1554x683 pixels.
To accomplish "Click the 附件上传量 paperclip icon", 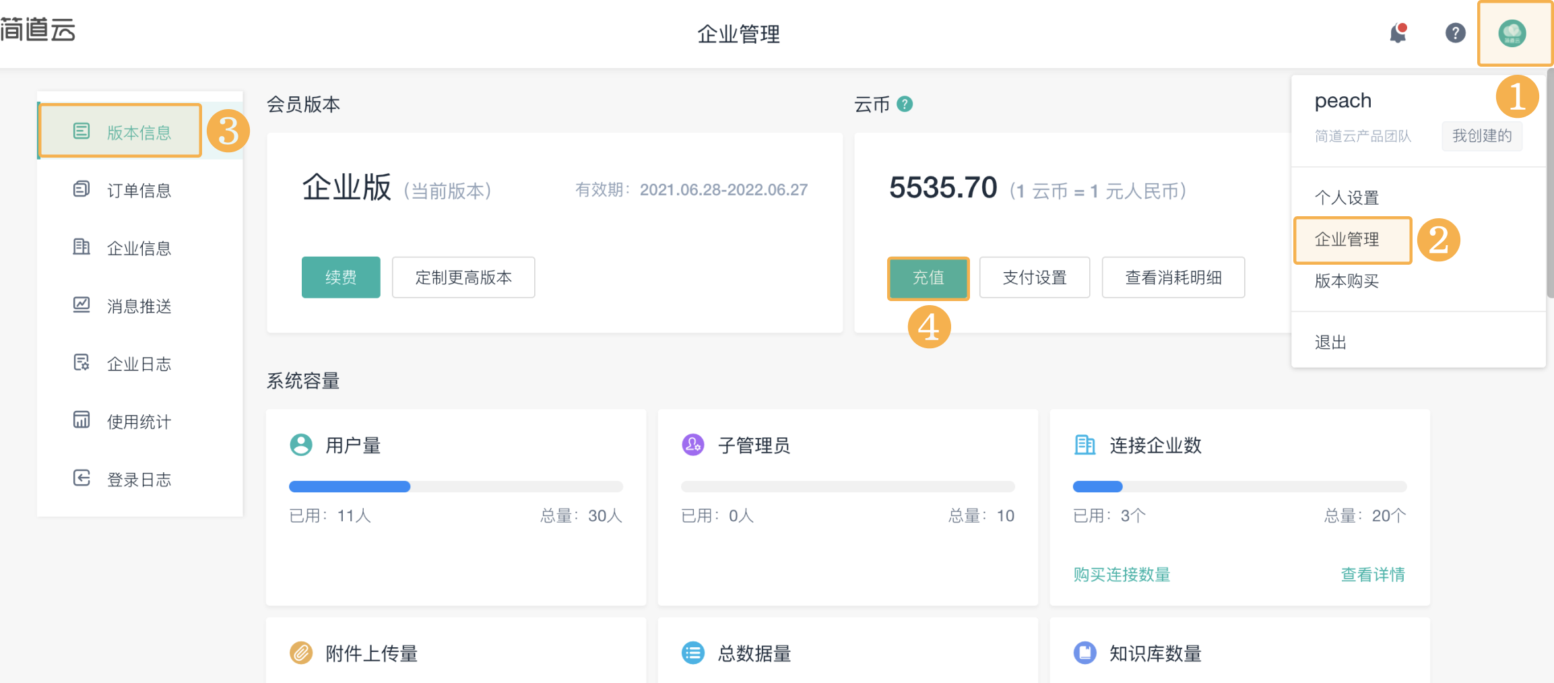I will click(x=301, y=653).
